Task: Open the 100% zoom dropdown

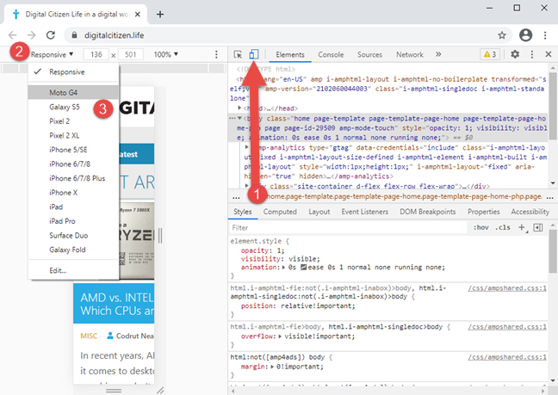Action: click(166, 54)
